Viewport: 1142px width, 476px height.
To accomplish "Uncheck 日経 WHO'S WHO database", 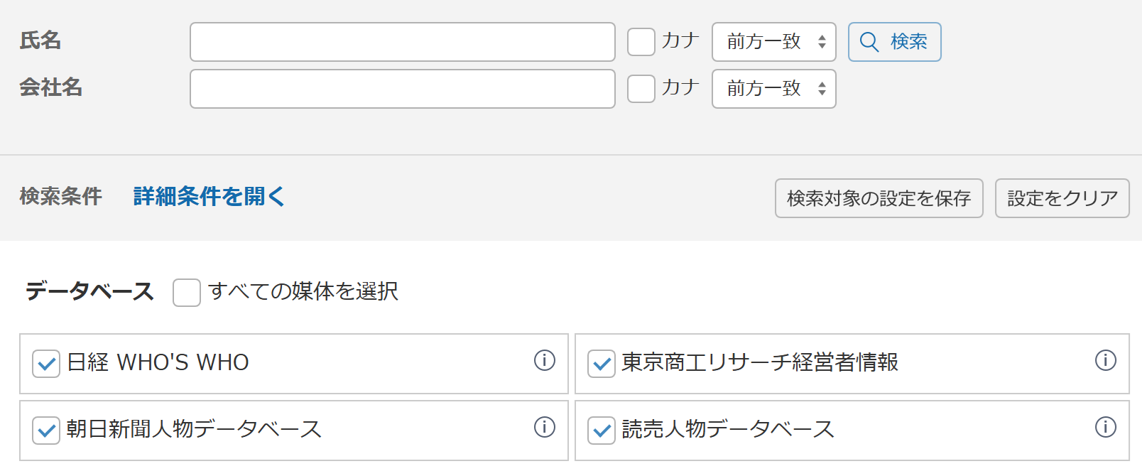I will (46, 364).
